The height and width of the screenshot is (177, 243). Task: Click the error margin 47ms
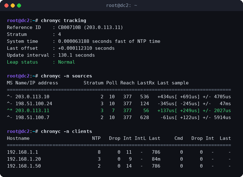coord(225,104)
